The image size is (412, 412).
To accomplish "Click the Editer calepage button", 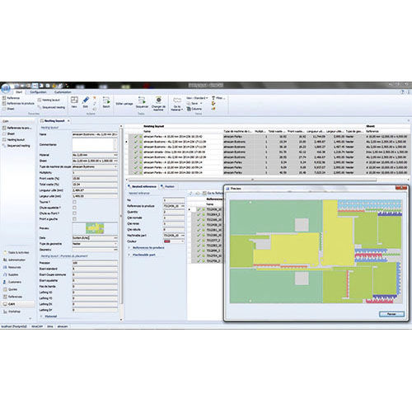I will coord(124,104).
